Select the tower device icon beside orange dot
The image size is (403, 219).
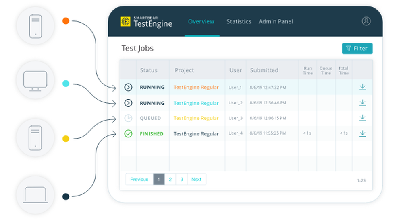tap(35, 27)
